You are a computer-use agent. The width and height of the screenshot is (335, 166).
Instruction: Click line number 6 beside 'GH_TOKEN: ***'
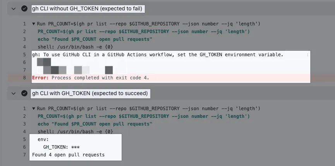24,147
